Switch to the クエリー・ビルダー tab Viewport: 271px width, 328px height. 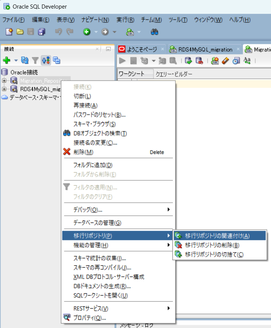pos(174,74)
